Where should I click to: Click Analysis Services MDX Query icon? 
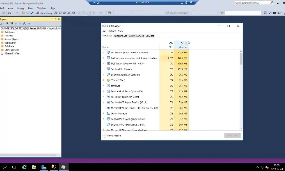click(x=60, y=13)
